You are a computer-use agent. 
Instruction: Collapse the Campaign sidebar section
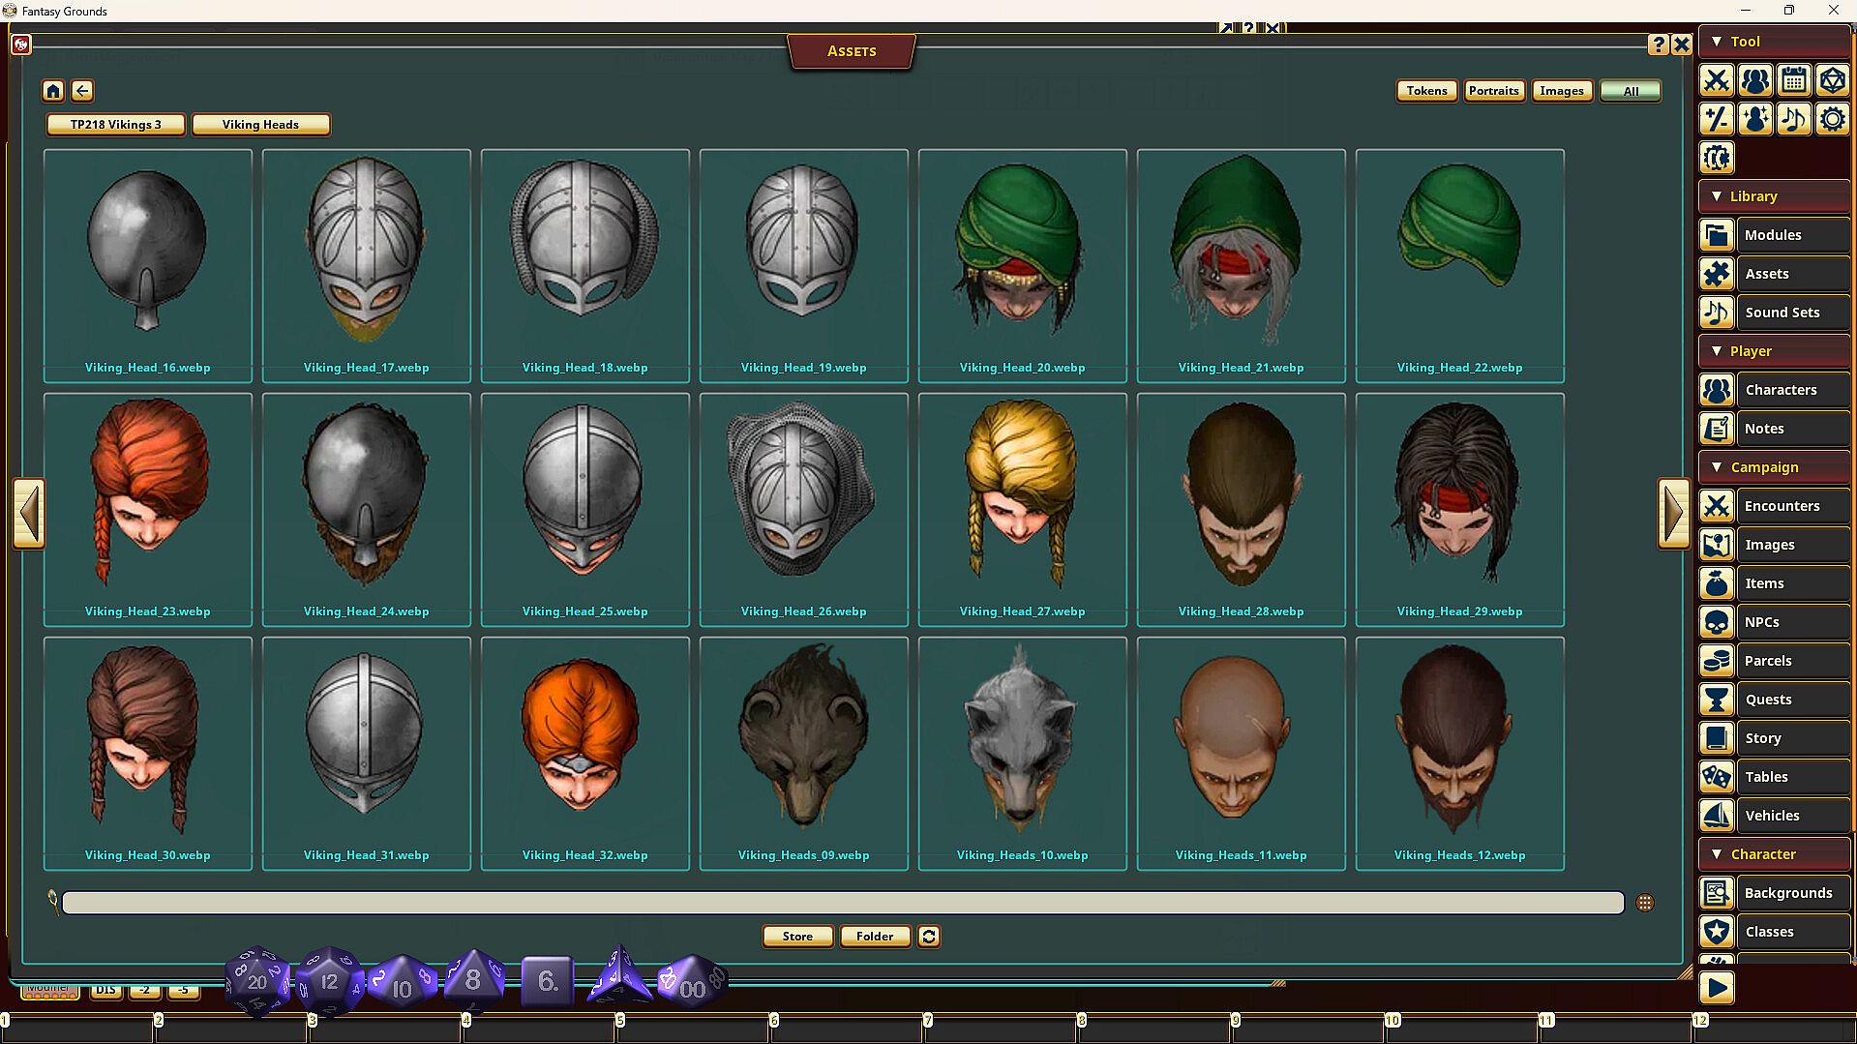pos(1775,467)
